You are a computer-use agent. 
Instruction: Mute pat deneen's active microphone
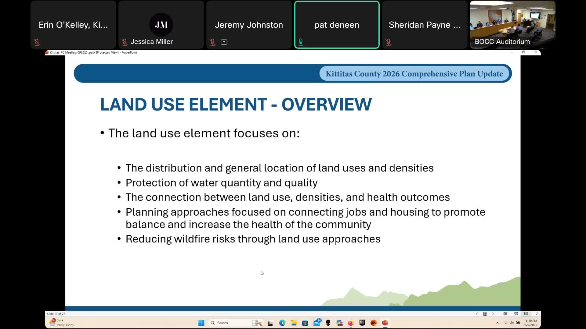301,42
